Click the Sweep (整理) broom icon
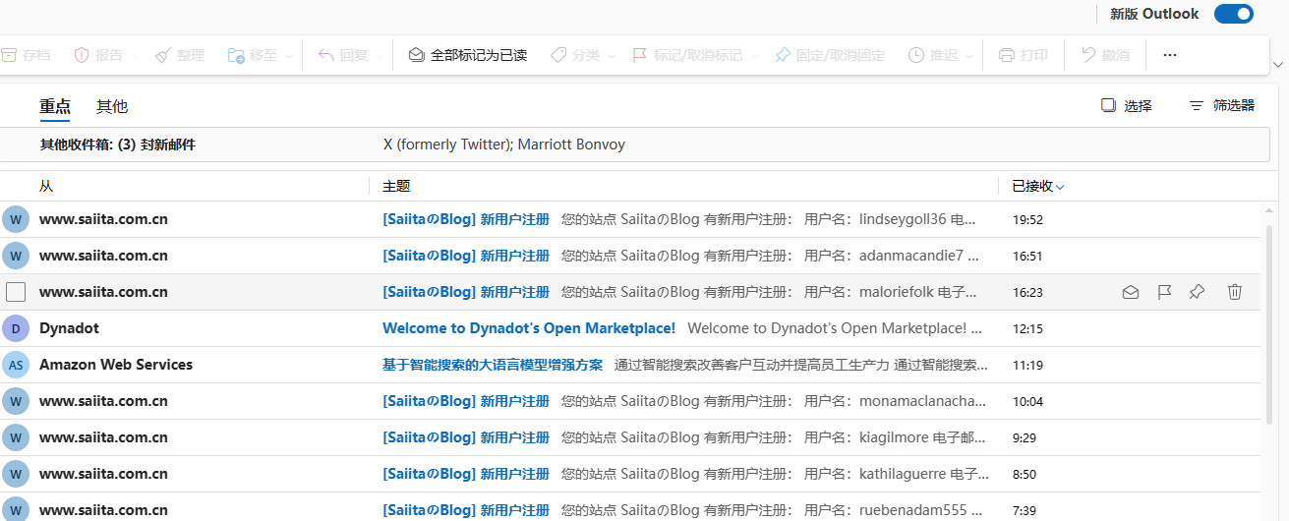 [x=163, y=55]
